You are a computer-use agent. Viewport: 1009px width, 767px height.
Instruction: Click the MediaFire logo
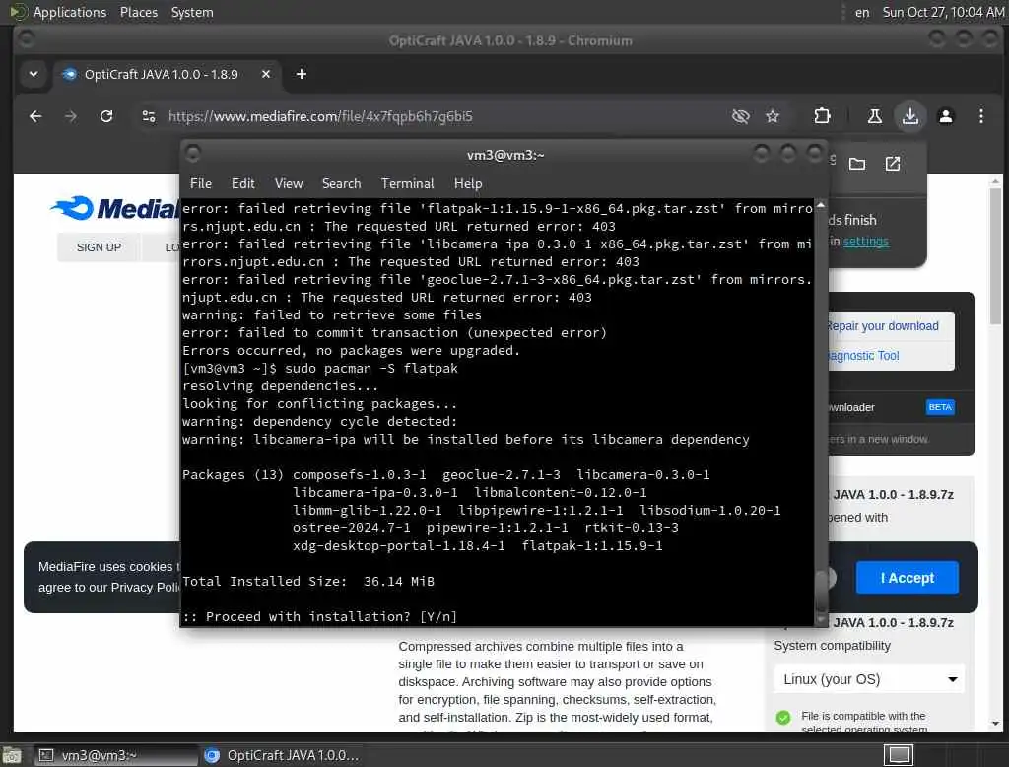[116, 208]
